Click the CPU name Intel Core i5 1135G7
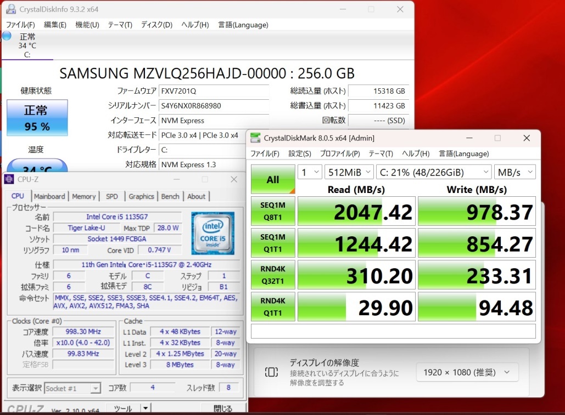Viewport: 565px width, 415px height. [x=117, y=217]
